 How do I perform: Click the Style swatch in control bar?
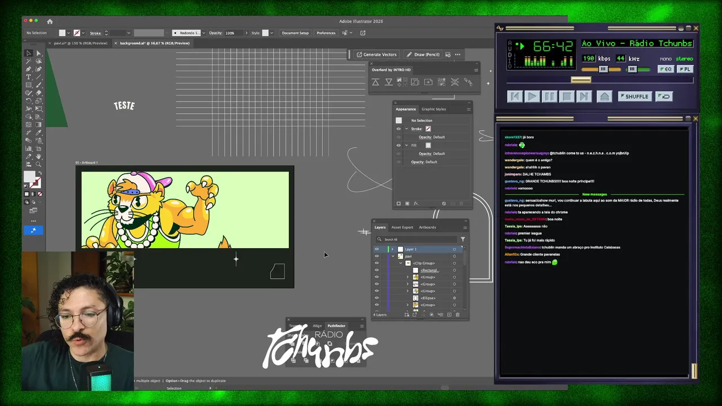[x=265, y=33]
